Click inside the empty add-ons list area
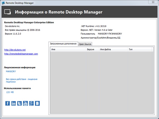 (x=101, y=82)
